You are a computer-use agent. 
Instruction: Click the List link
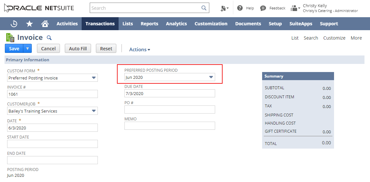tap(295, 38)
